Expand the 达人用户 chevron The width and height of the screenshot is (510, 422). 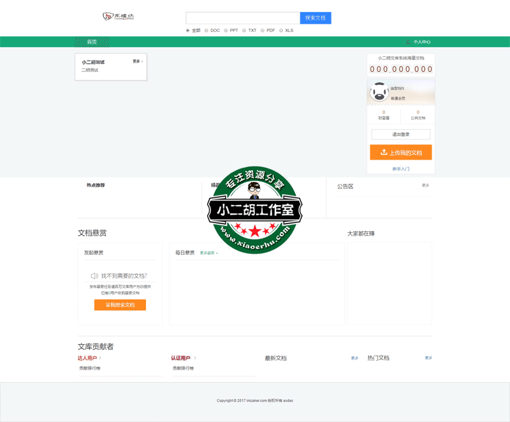tap(100, 358)
